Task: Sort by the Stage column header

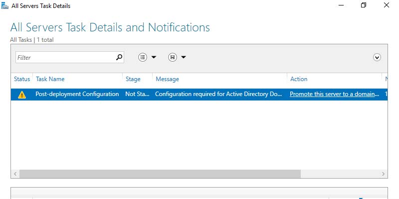Action: (x=133, y=79)
